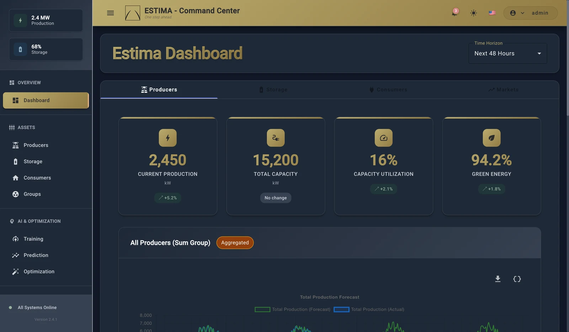Toggle light/dark theme sun icon

point(473,13)
